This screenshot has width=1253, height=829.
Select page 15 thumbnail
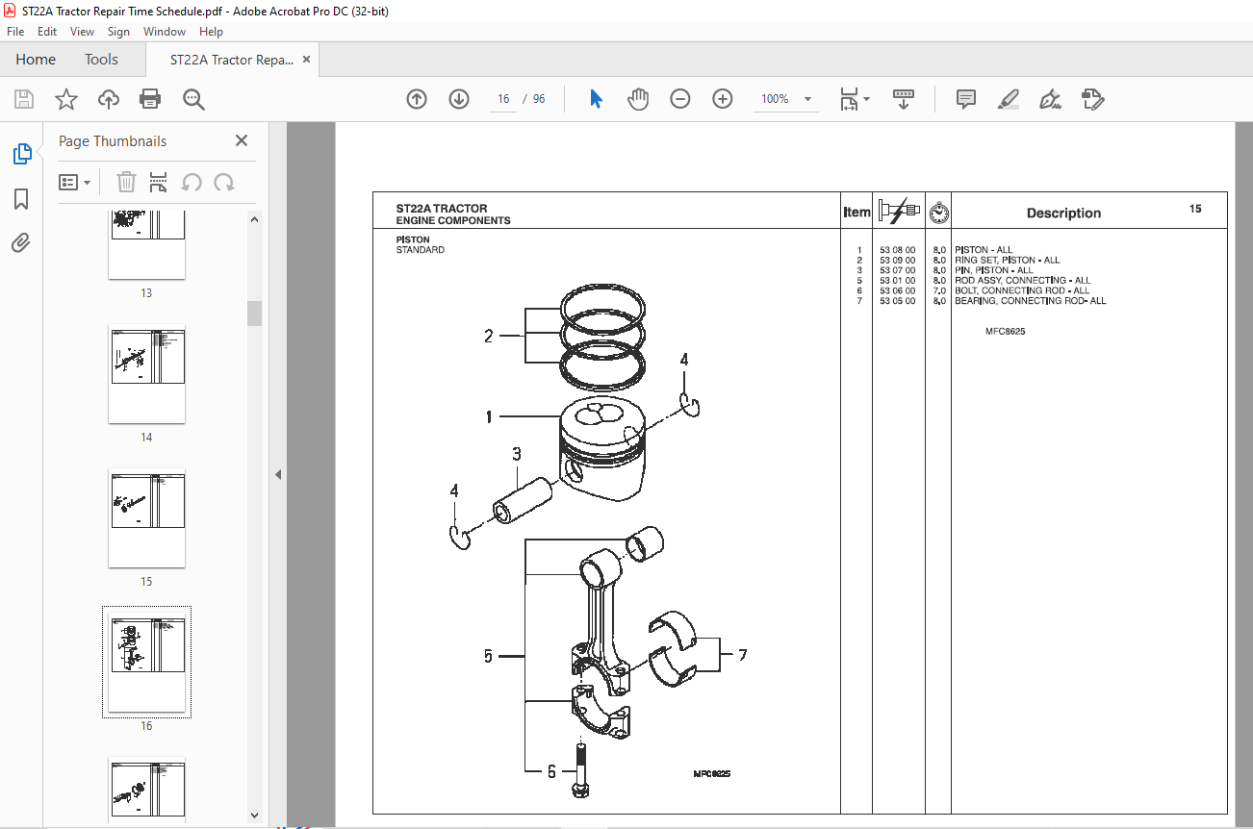coord(146,519)
